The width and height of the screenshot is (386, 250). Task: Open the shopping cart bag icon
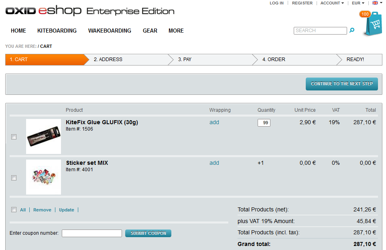(373, 25)
